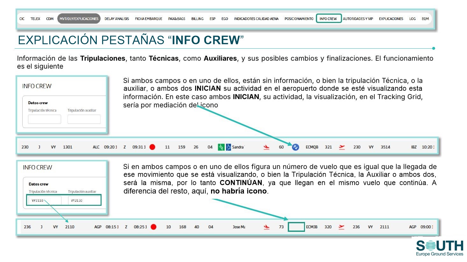This screenshot has width=467, height=262.
Task: Select the LOG tab
Action: pyautogui.click(x=413, y=19)
